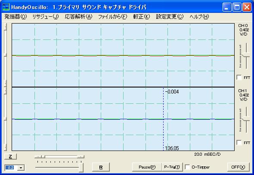The width and height of the screenshot is (254, 175).
Task: Click the bottom time-base slider thumb
Action: pos(81,167)
